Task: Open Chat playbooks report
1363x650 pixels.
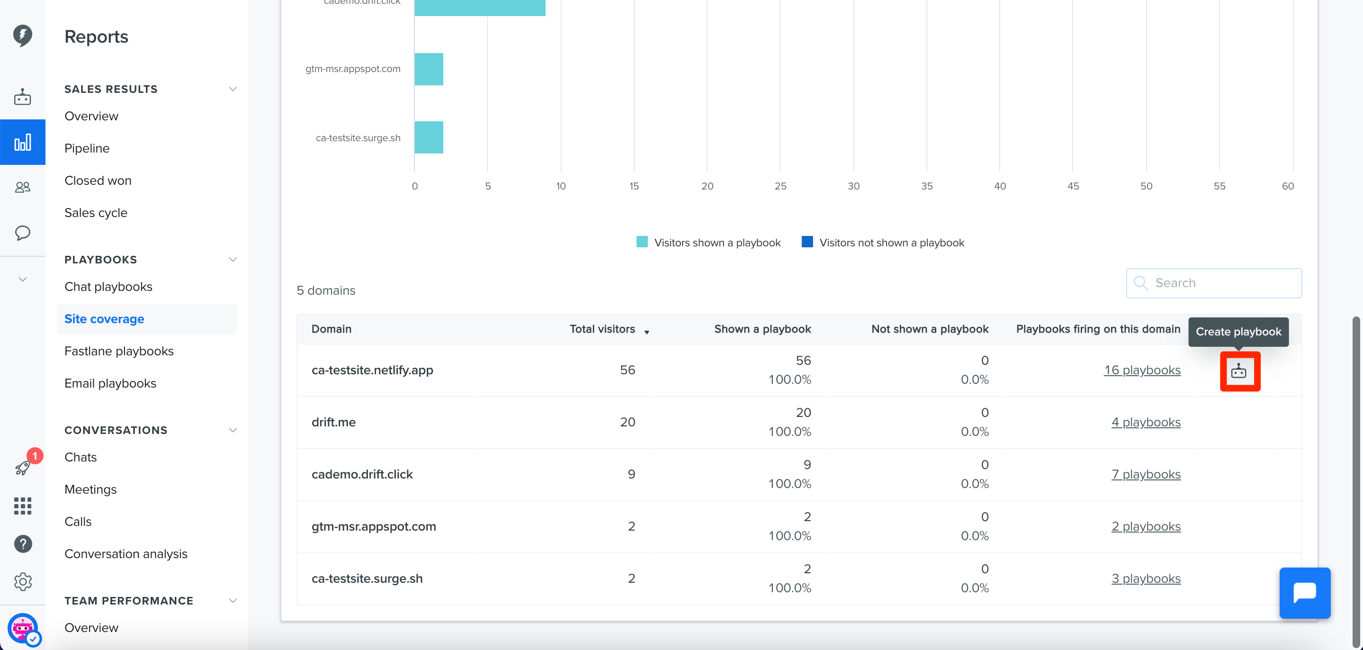Action: click(108, 286)
